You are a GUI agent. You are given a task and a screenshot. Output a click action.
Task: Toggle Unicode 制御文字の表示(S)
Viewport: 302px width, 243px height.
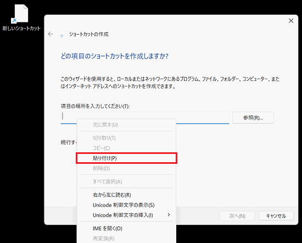(126, 205)
